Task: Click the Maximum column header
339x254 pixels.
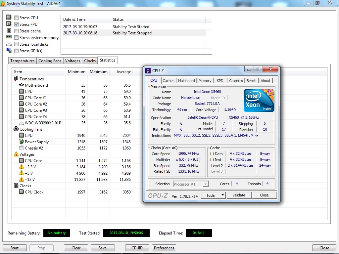Action: 98,72
